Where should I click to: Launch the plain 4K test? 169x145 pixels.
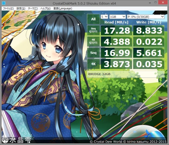tap(93, 64)
